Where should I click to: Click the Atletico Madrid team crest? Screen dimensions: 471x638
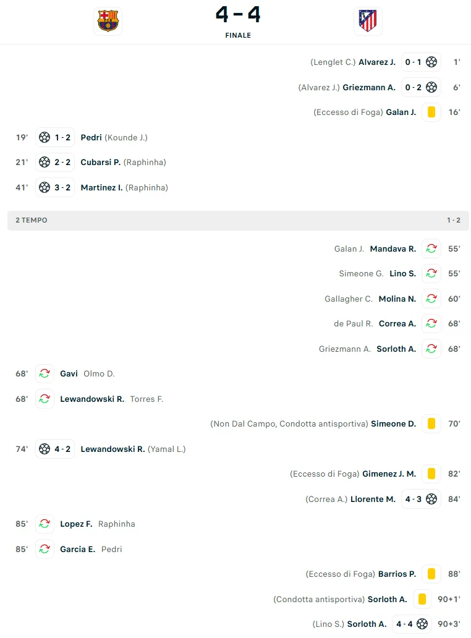tap(368, 21)
